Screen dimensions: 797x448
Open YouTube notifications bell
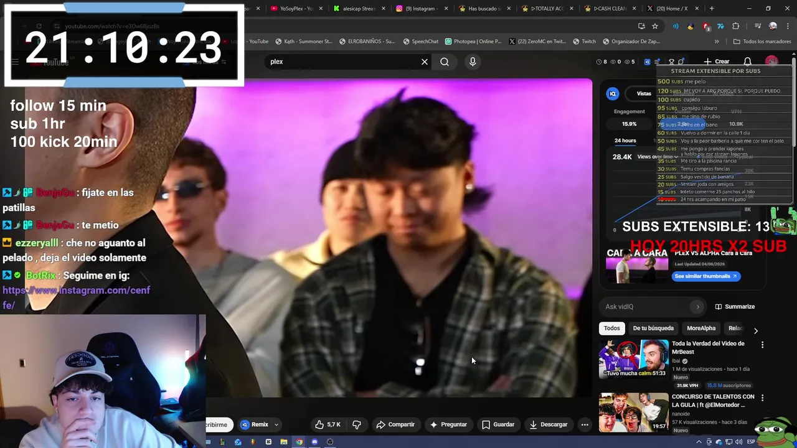coord(748,62)
